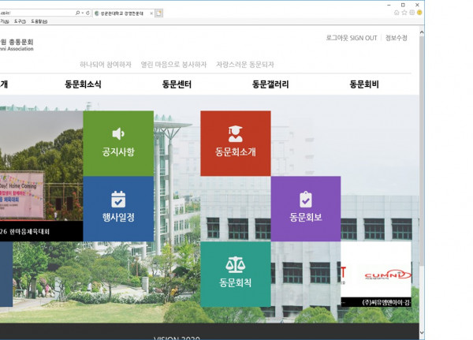
Task: Open the 동문갤러리 navigation menu
Action: (x=270, y=84)
